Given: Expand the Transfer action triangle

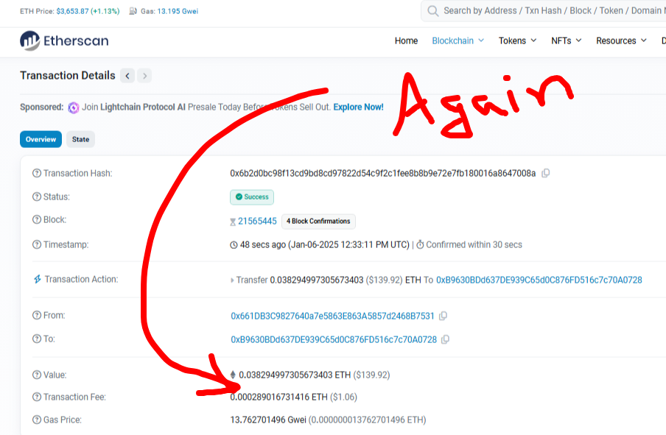Looking at the screenshot, I should point(232,280).
